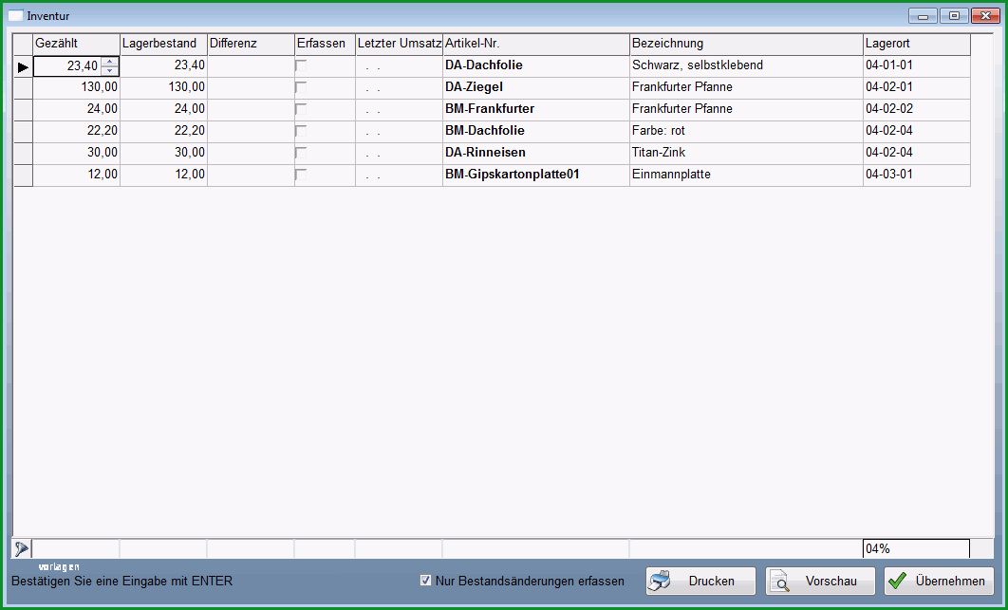The height and width of the screenshot is (610, 1008).
Task: Click the Gezählt cell 130,00
Action: pyautogui.click(x=77, y=87)
